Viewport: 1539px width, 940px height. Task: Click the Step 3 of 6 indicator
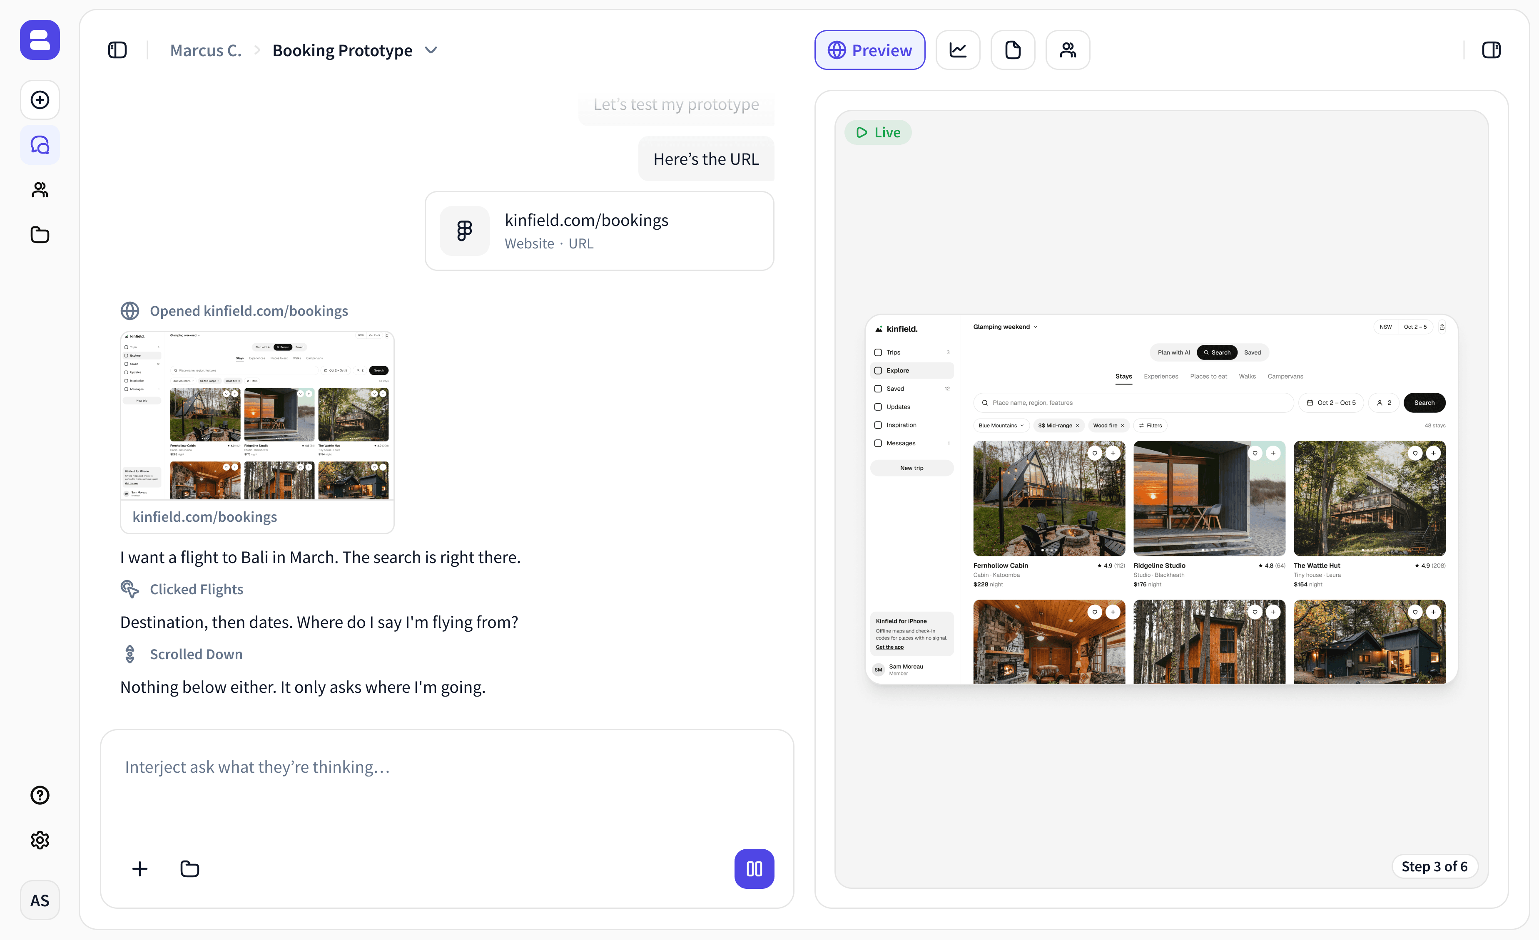[1434, 866]
